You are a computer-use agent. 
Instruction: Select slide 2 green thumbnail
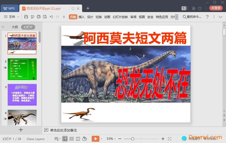coord(22,69)
